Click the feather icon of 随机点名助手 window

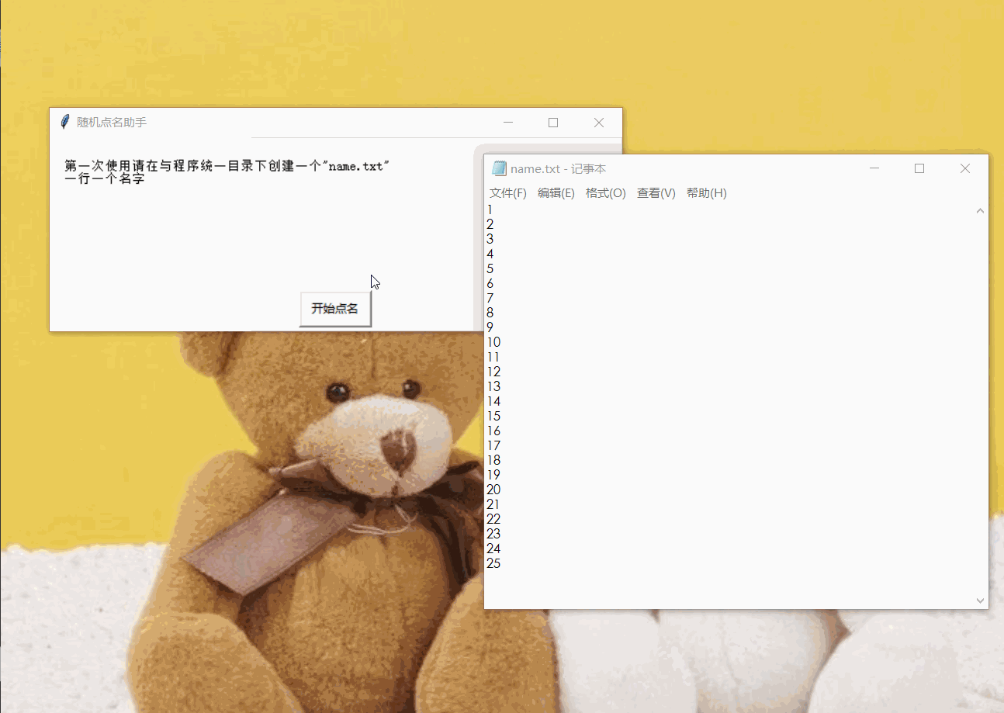(x=65, y=122)
